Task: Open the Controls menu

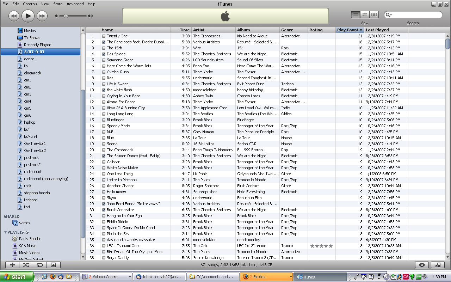Action: tap(30, 4)
